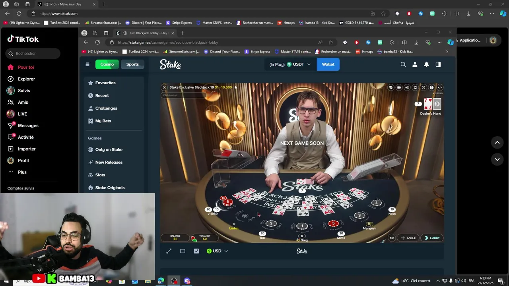
Task: Click stake.games address bar URL
Action: tap(168, 43)
